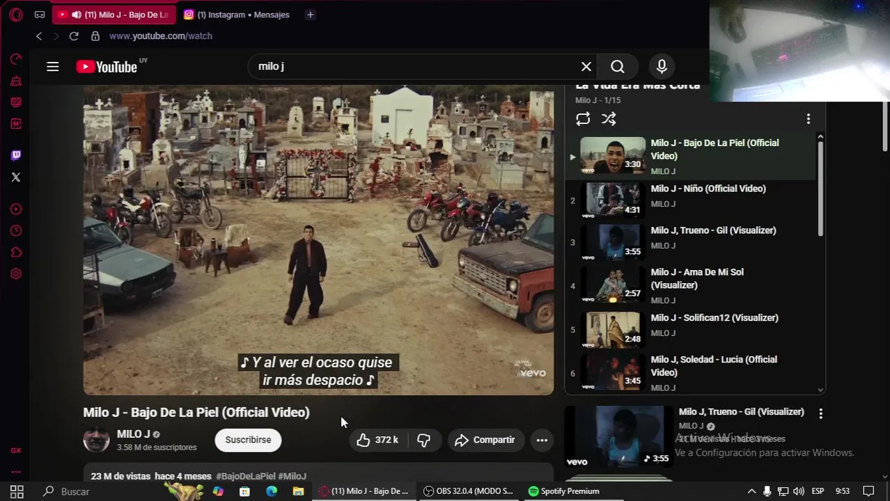Run search with the magnifier button
Screen dimensions: 890x501
(x=618, y=67)
